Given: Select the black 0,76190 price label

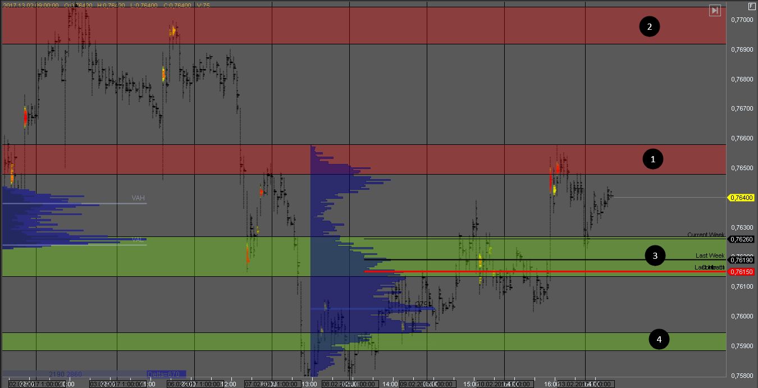Looking at the screenshot, I should pos(742,260).
